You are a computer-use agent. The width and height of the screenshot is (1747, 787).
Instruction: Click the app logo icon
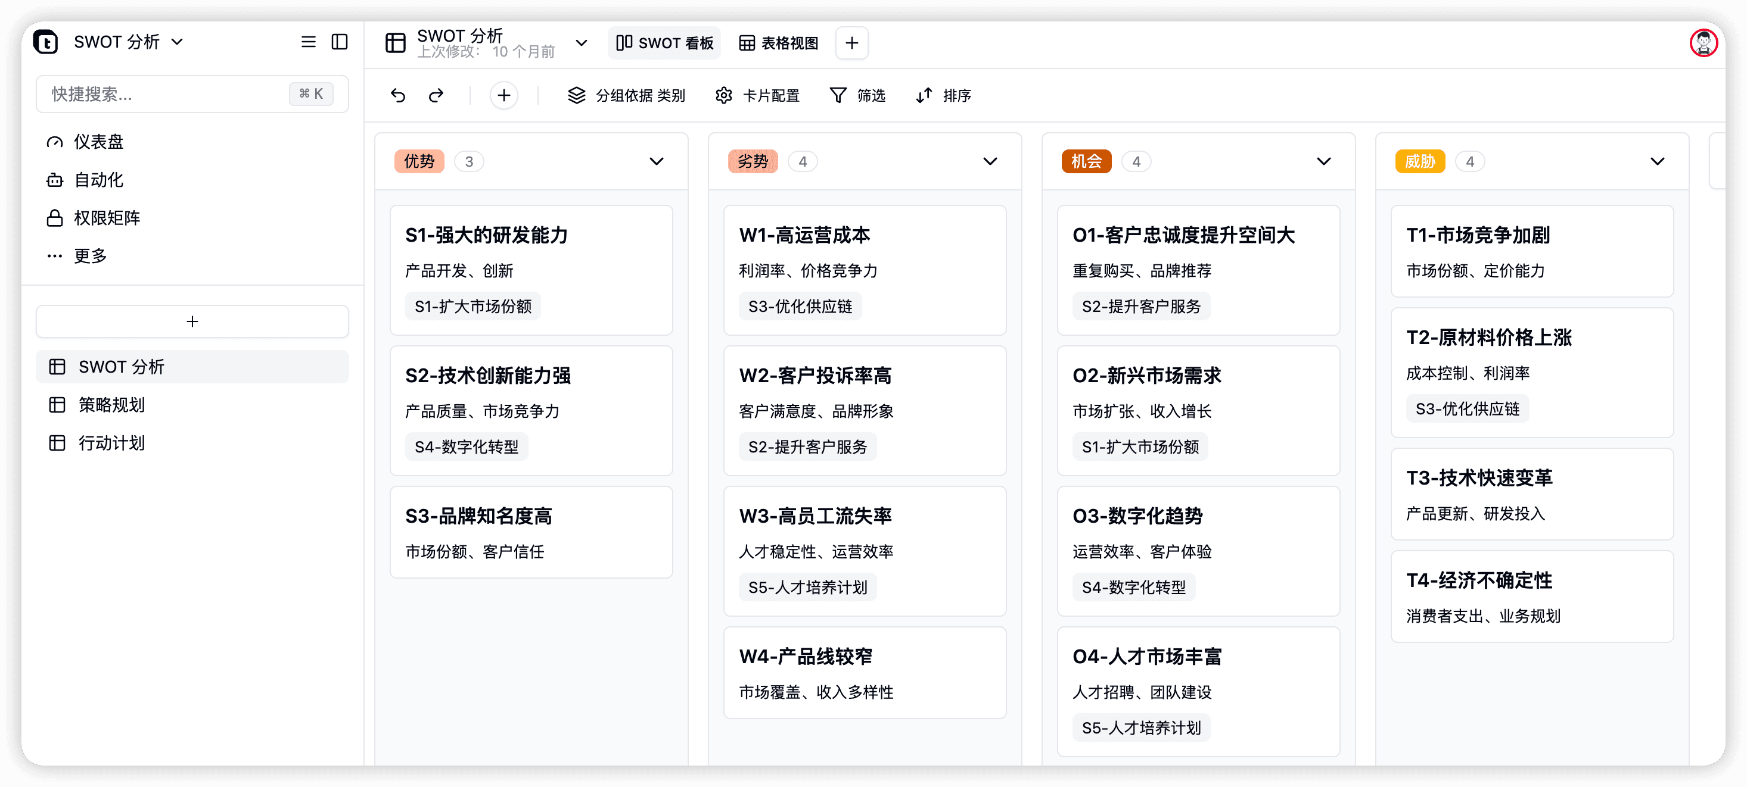(x=45, y=42)
